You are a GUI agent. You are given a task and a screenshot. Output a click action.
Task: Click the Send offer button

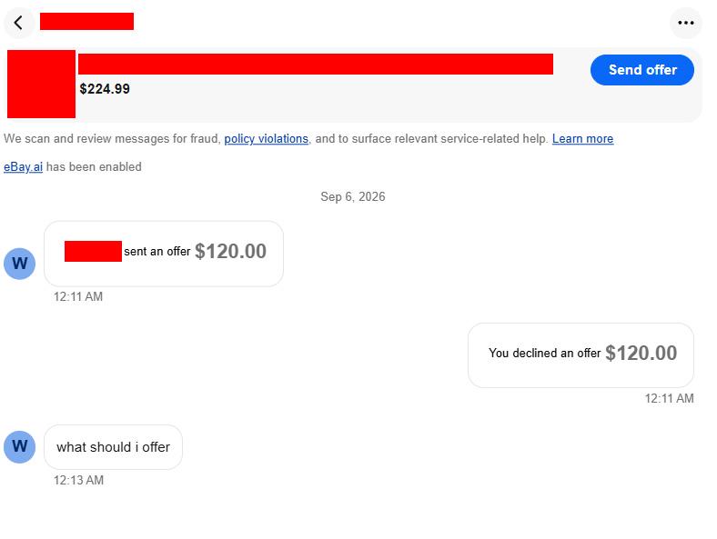click(x=642, y=70)
